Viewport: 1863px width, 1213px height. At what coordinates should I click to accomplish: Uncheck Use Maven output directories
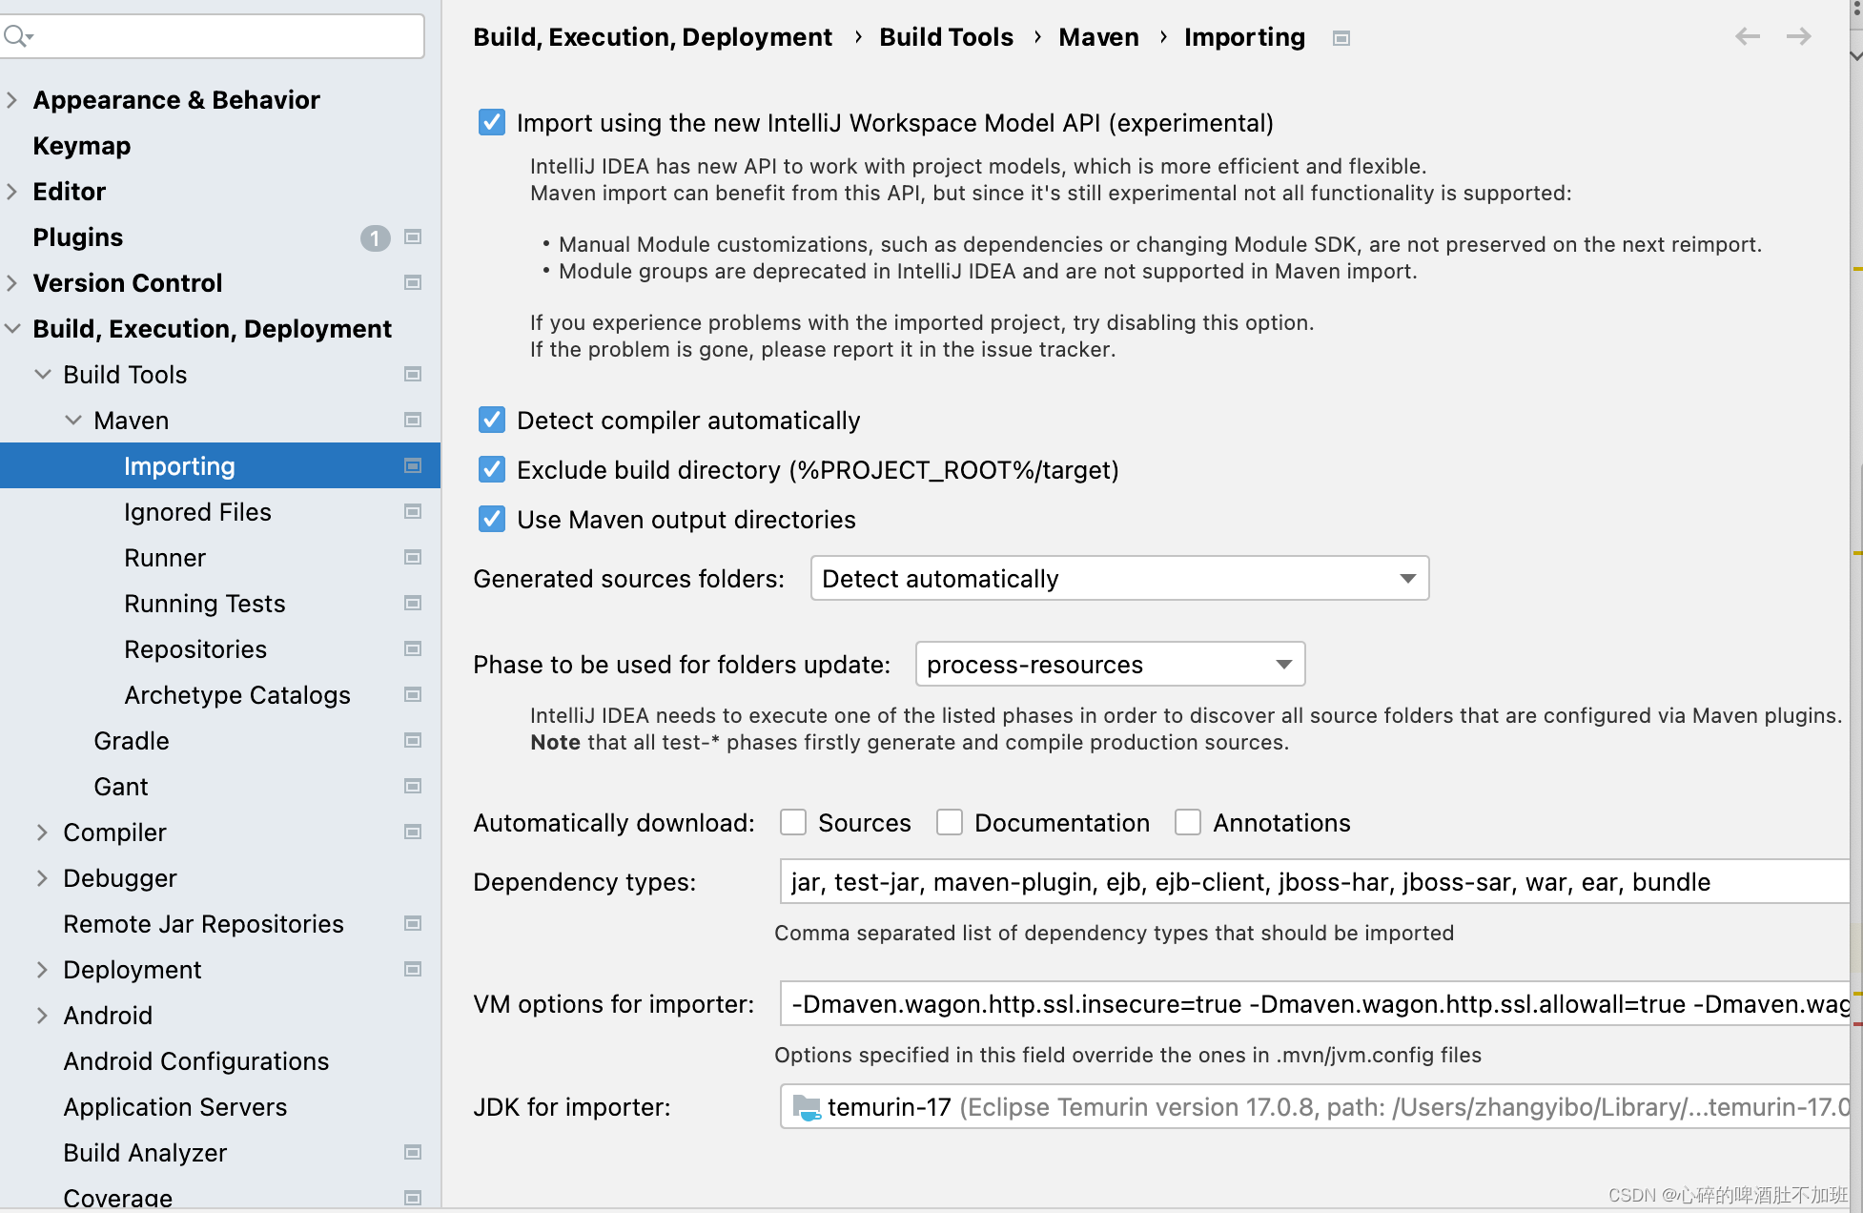(x=492, y=519)
